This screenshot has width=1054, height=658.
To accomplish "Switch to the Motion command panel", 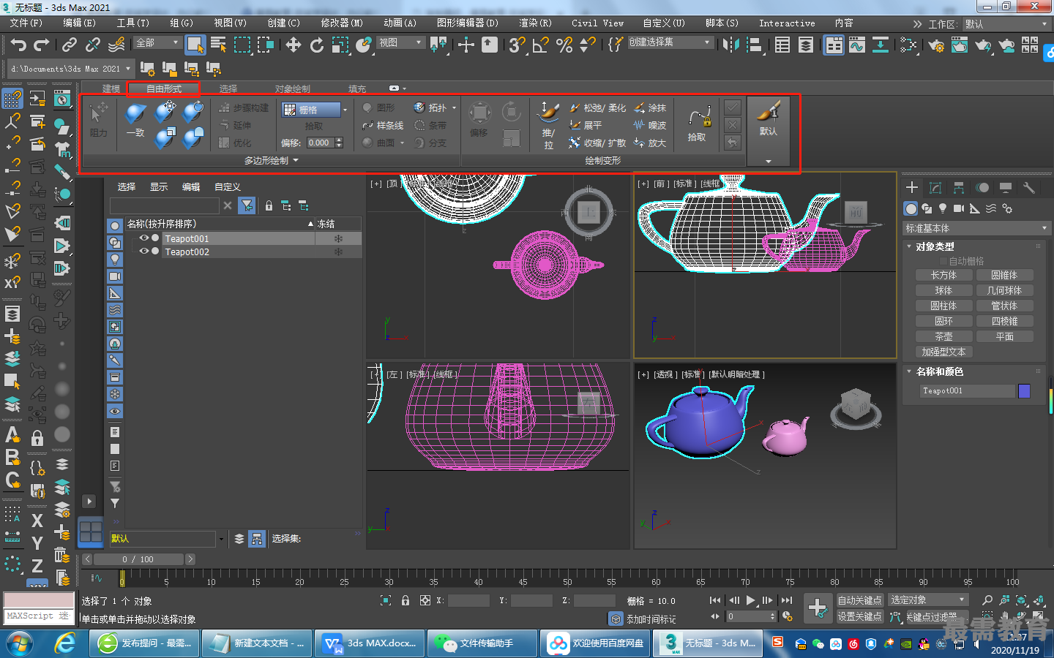I will point(982,188).
